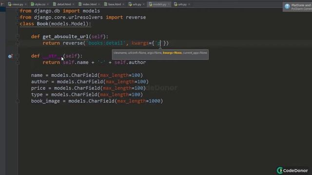Click the 'type' field variable
The height and width of the screenshot is (175, 312).
pyautogui.click(x=37, y=94)
